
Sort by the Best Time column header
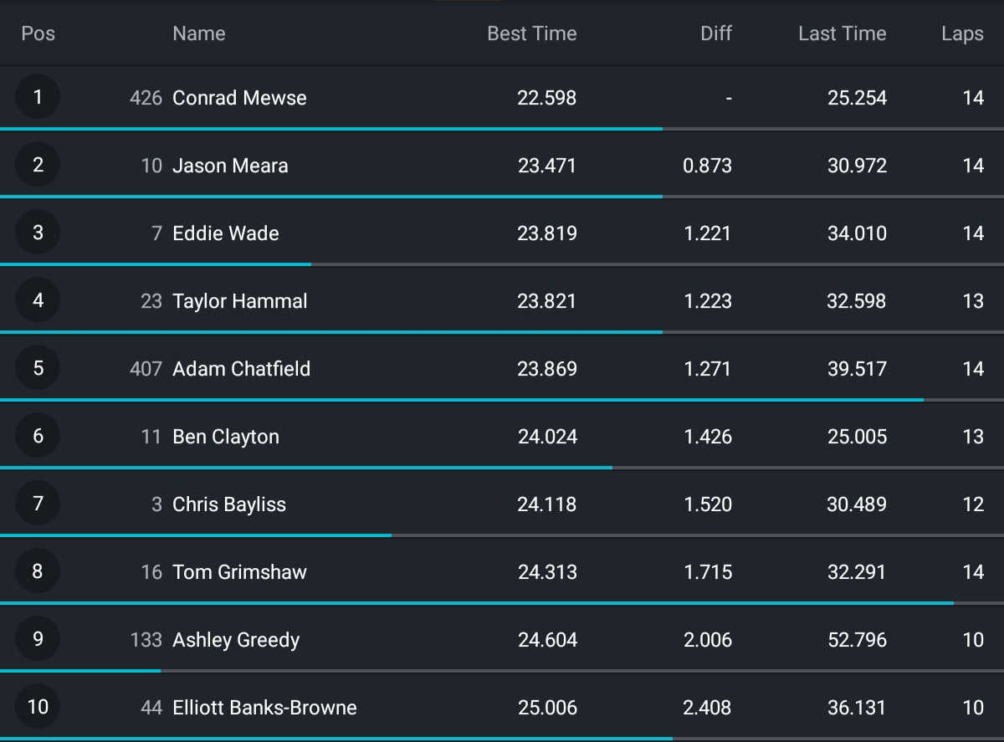[x=531, y=33]
